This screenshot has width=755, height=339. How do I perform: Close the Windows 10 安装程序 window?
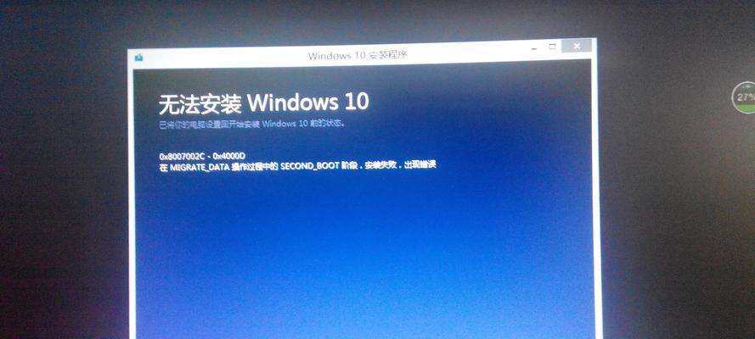pos(577,46)
